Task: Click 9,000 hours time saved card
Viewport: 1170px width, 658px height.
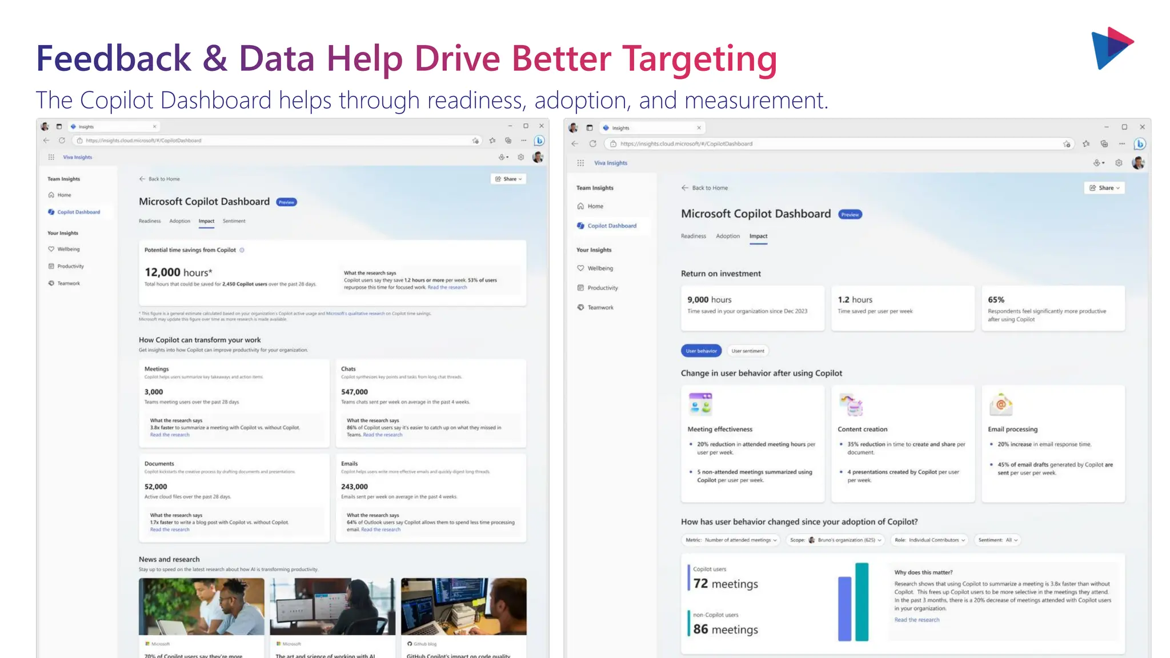Action: tap(752, 308)
